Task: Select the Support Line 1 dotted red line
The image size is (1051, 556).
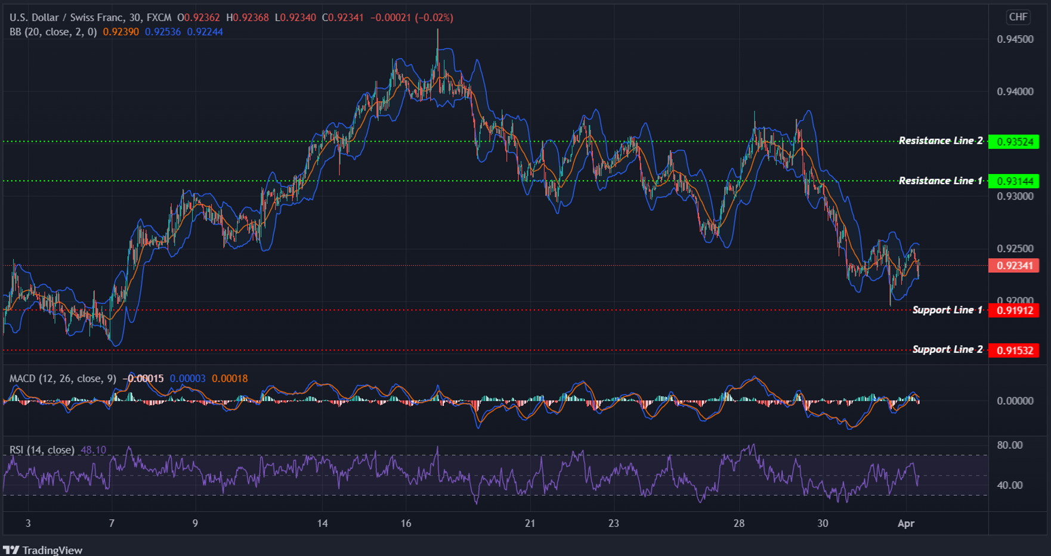Action: [477, 310]
